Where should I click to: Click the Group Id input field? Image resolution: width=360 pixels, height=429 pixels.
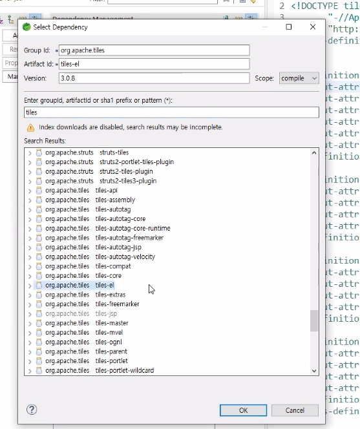pos(154,50)
